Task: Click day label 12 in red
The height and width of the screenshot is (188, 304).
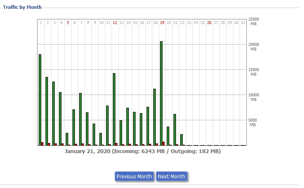Action: (115, 23)
